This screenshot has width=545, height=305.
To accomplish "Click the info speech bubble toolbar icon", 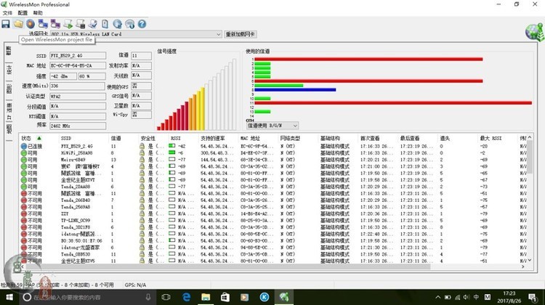I will tap(130, 24).
